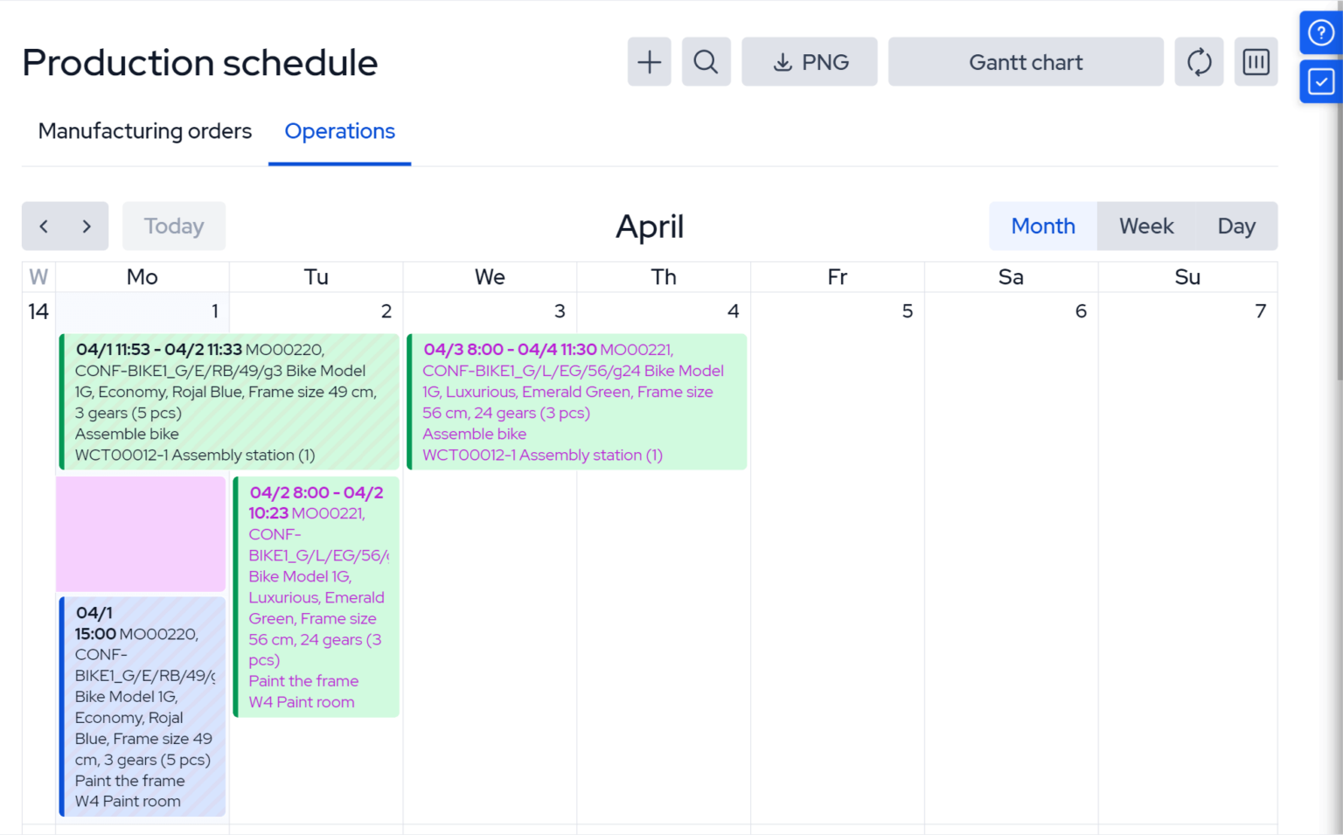Open the checklist icon on right edge
This screenshot has width=1343, height=835.
point(1320,82)
